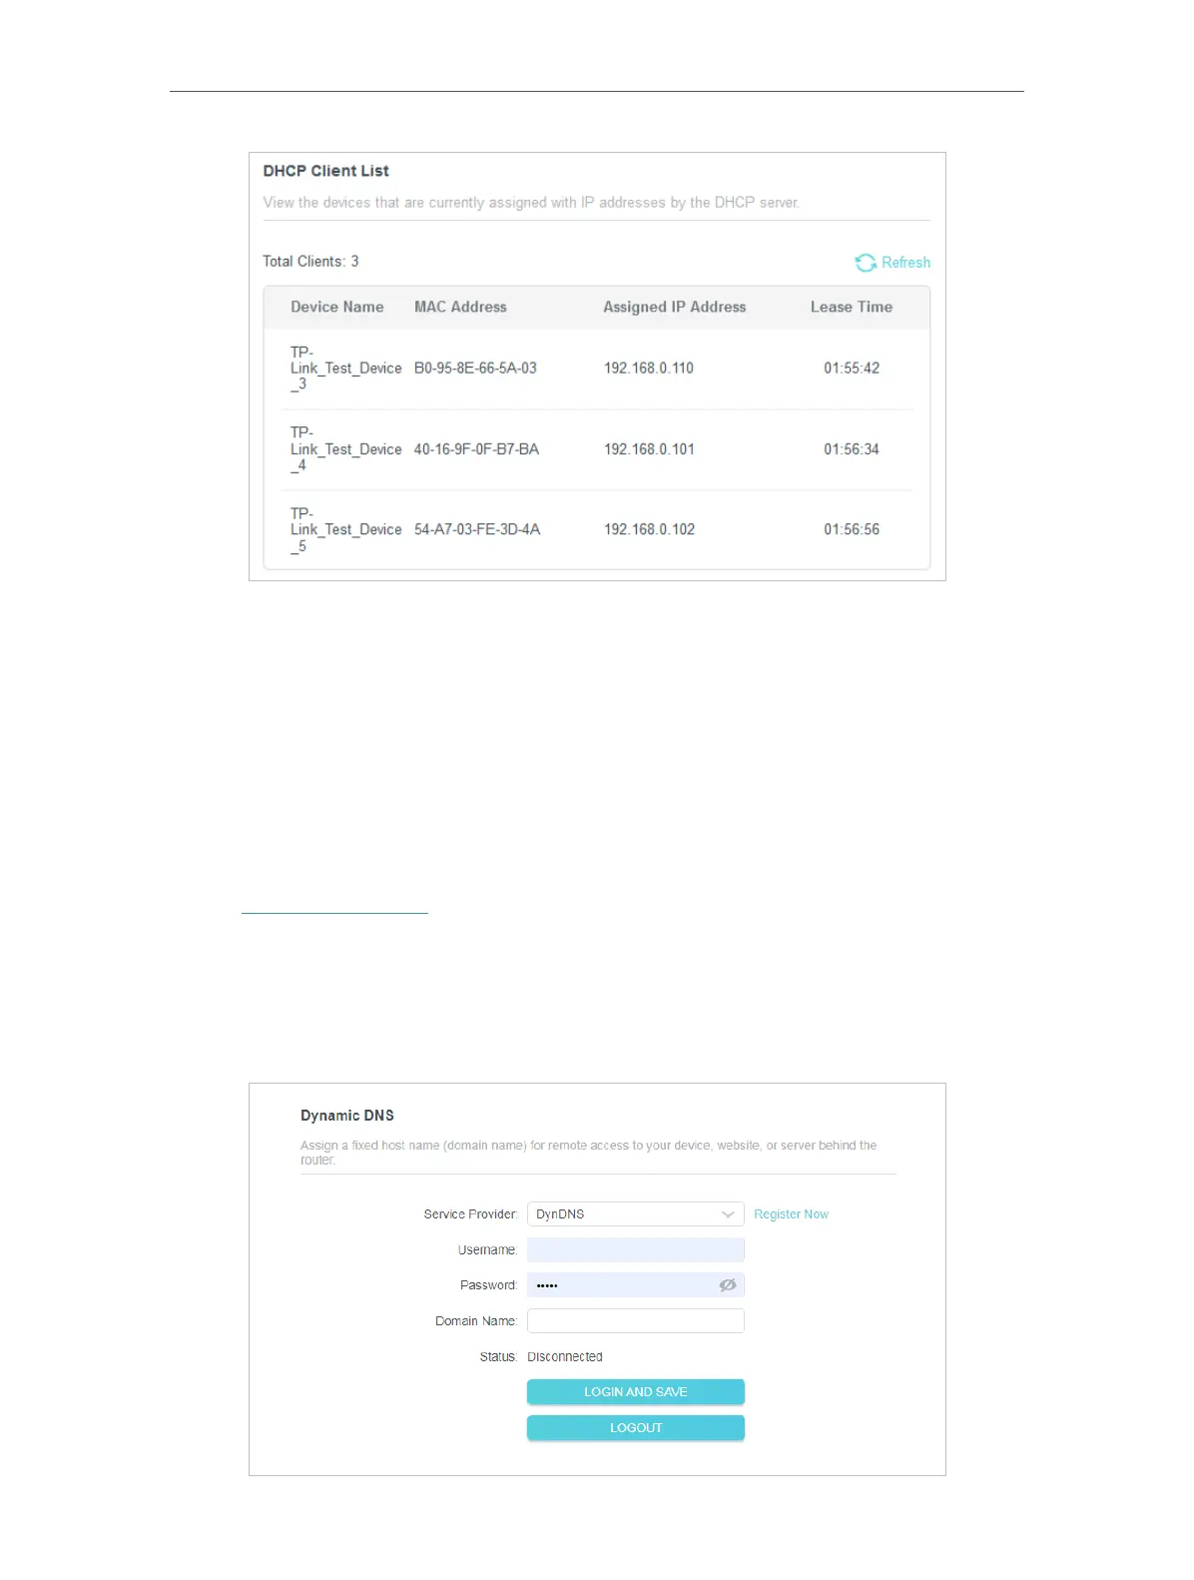Click the Password input field

pos(636,1285)
